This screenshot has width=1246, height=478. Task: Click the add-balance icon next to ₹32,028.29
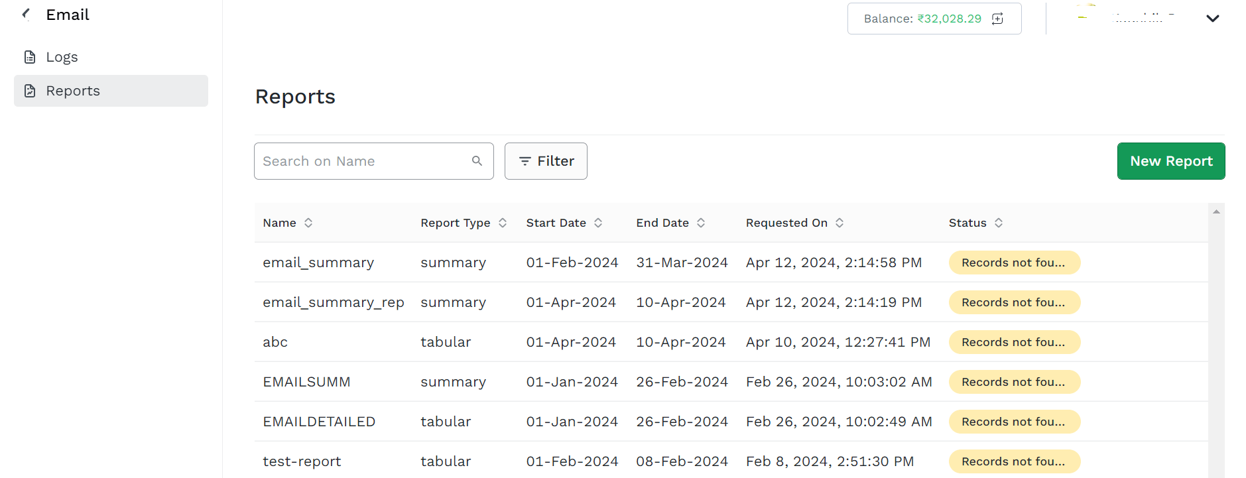click(997, 19)
